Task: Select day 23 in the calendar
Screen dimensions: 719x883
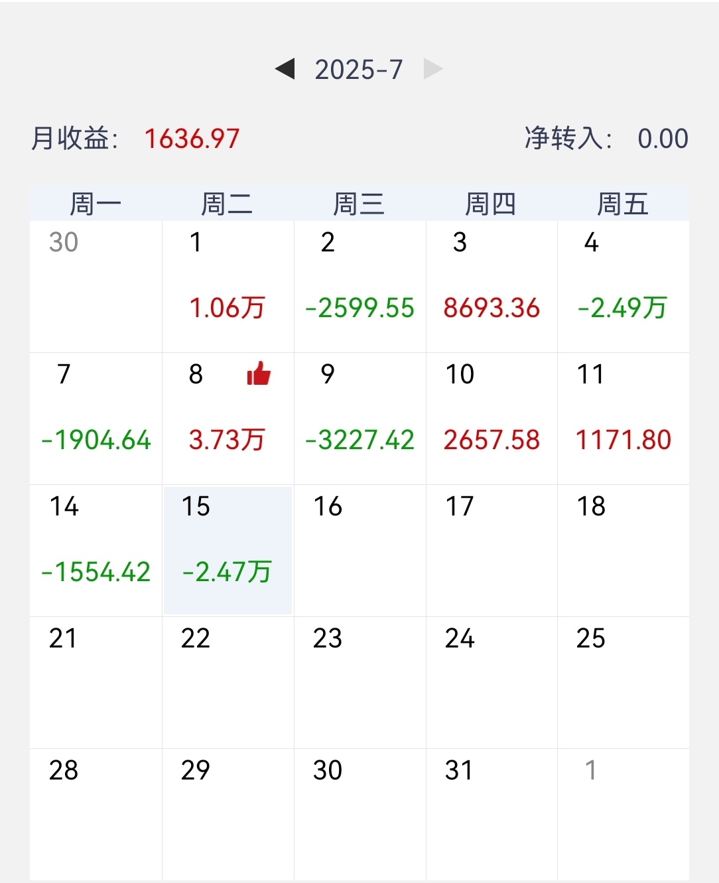Action: [x=359, y=683]
